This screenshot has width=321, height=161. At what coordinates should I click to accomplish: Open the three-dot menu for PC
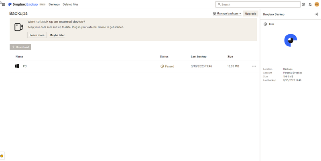(254, 66)
